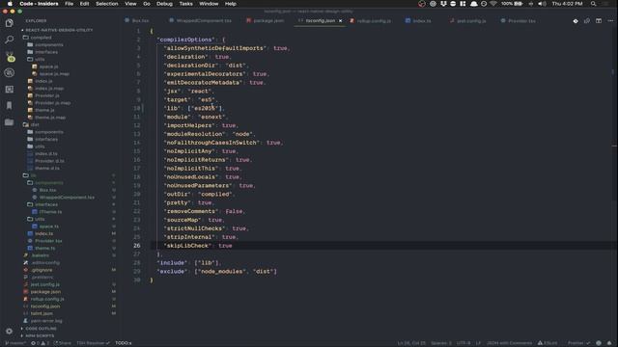This screenshot has height=347, width=618.
Task: Open macOS Spotlight search
Action: [593, 4]
